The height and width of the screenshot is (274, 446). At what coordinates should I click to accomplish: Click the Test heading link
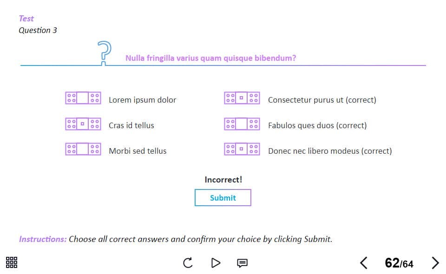[x=26, y=19]
